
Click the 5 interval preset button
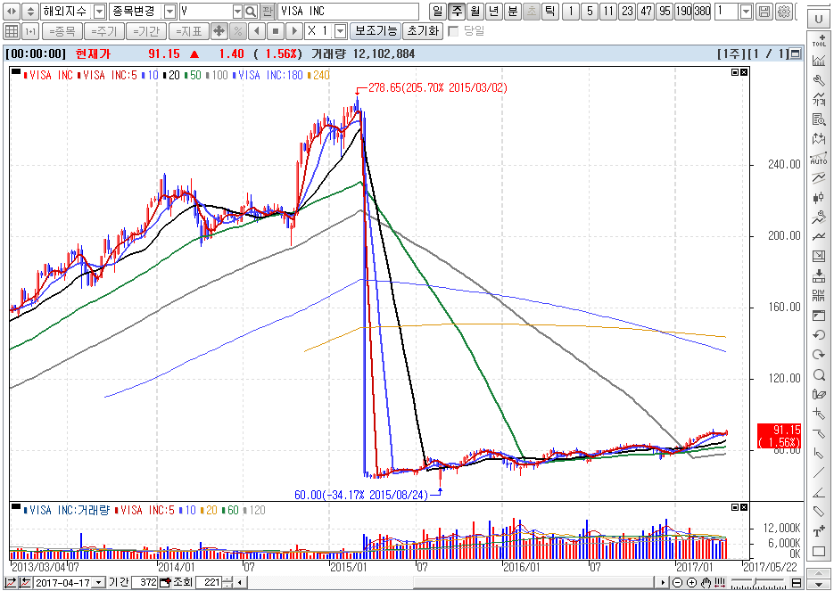point(590,12)
